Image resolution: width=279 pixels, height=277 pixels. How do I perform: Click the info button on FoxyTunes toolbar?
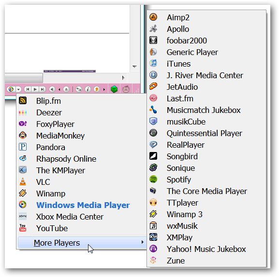click(x=88, y=89)
